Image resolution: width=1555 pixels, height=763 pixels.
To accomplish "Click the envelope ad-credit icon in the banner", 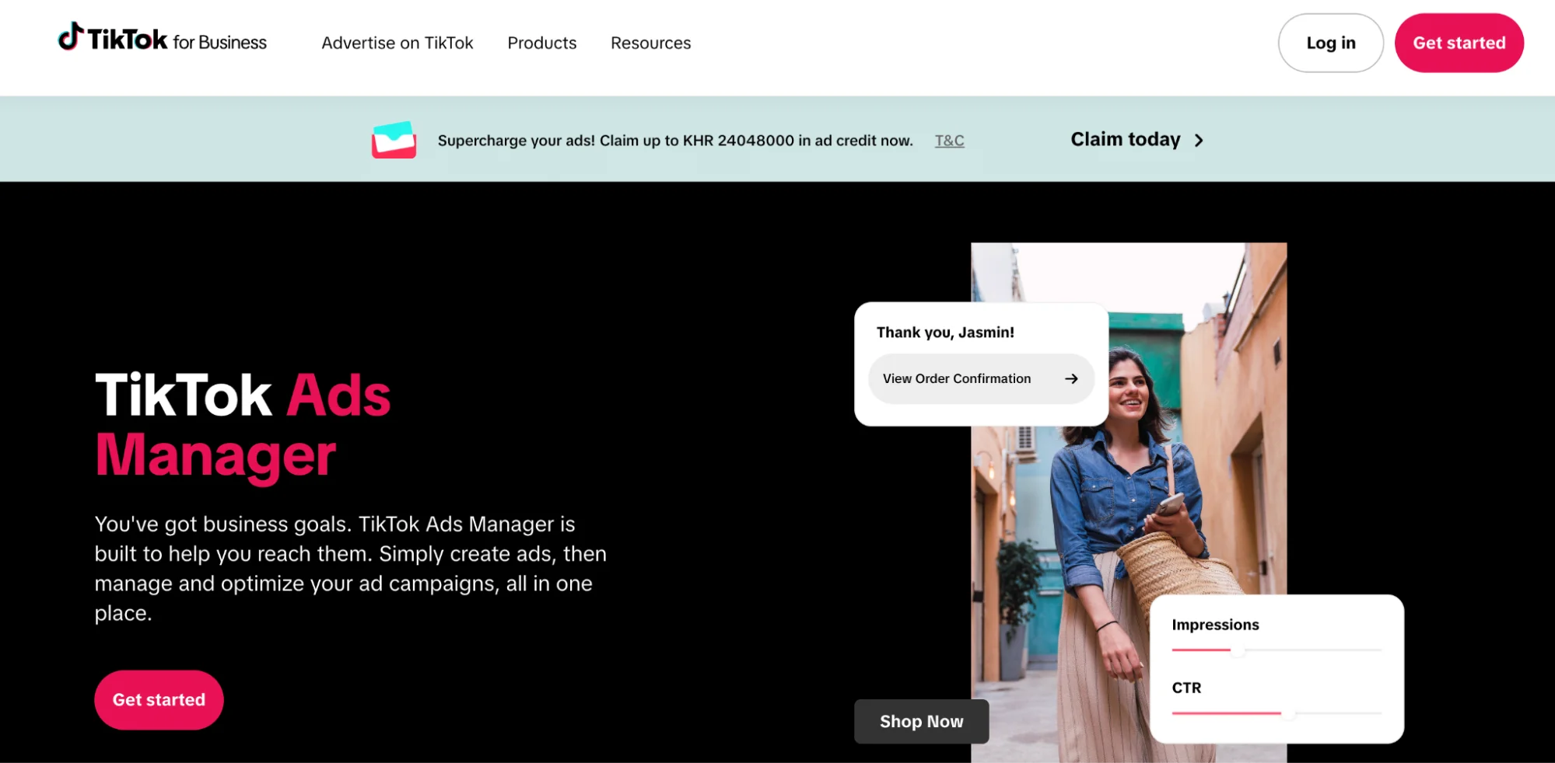I will pyautogui.click(x=393, y=140).
